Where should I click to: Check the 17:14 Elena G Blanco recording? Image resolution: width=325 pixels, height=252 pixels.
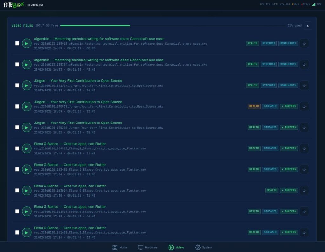click(17, 232)
